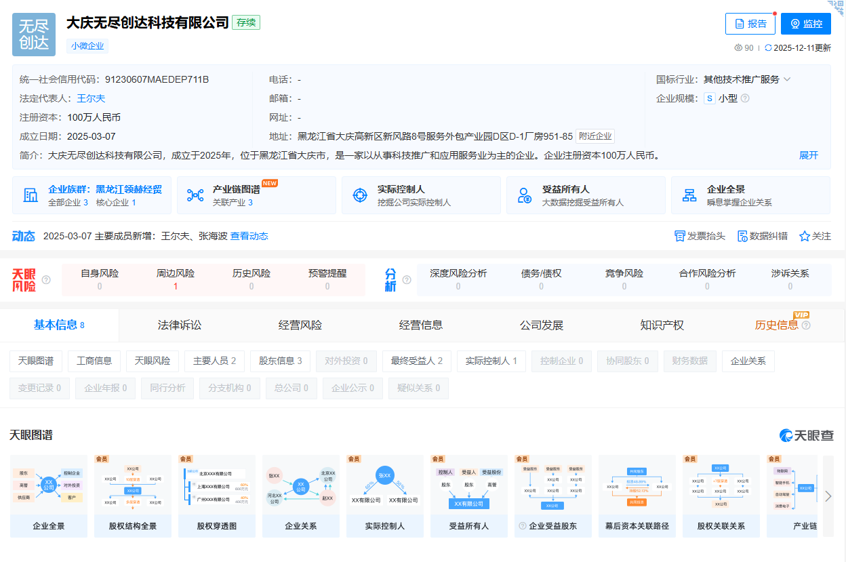Select the 股东信息 3 sub-tab

point(280,361)
